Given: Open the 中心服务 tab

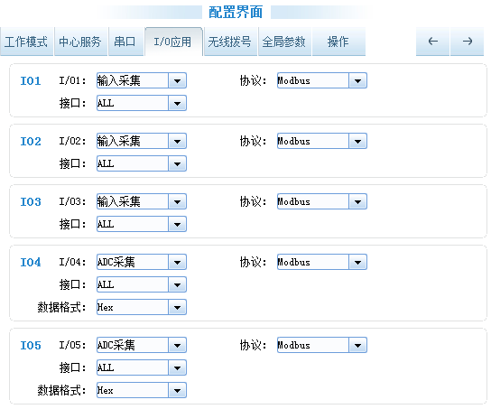Looking at the screenshot, I should (x=81, y=42).
